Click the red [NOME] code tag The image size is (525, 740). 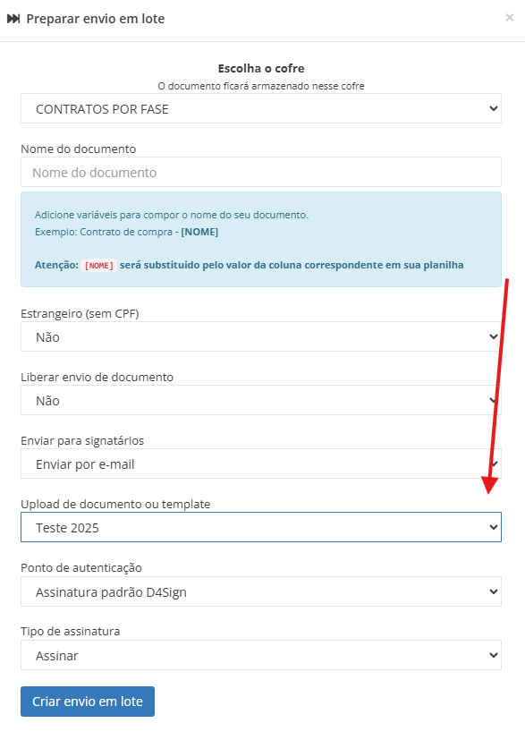(x=99, y=265)
